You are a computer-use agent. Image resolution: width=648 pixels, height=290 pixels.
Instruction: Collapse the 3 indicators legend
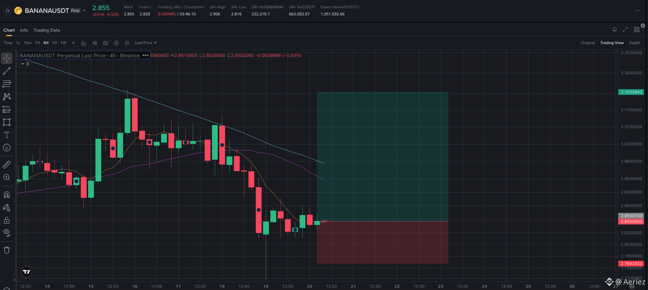[25, 64]
